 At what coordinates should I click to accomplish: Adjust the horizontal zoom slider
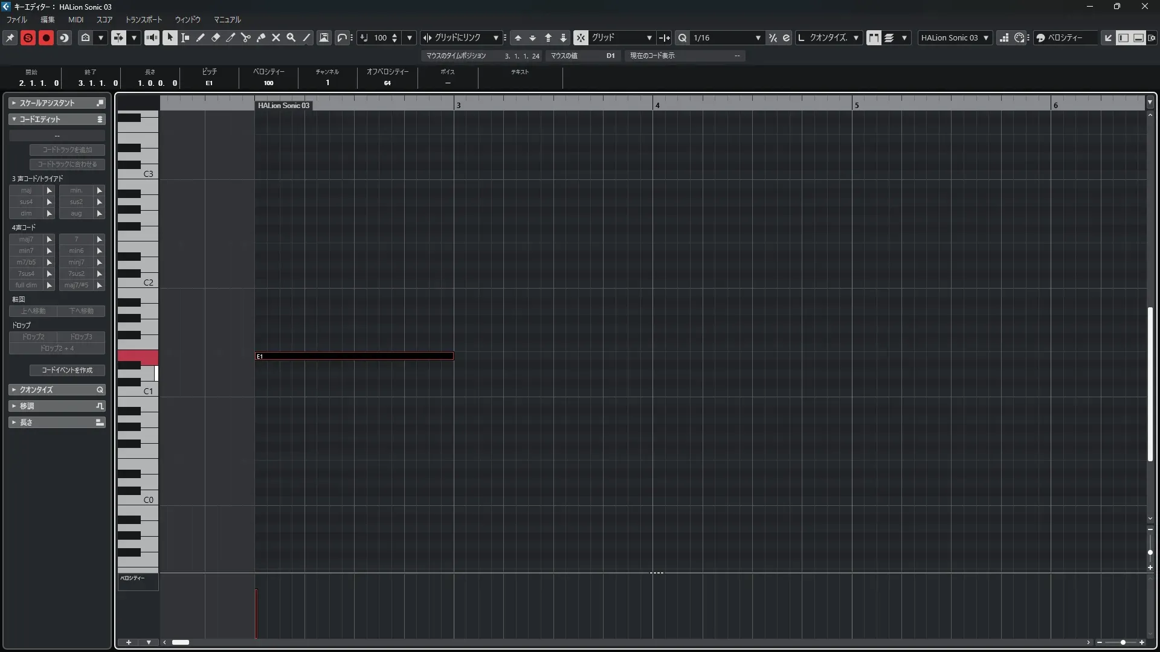tap(1123, 642)
